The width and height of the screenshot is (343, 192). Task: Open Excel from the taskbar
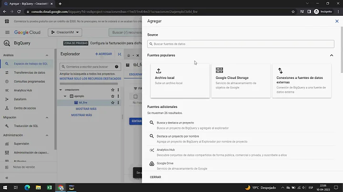pos(50,188)
